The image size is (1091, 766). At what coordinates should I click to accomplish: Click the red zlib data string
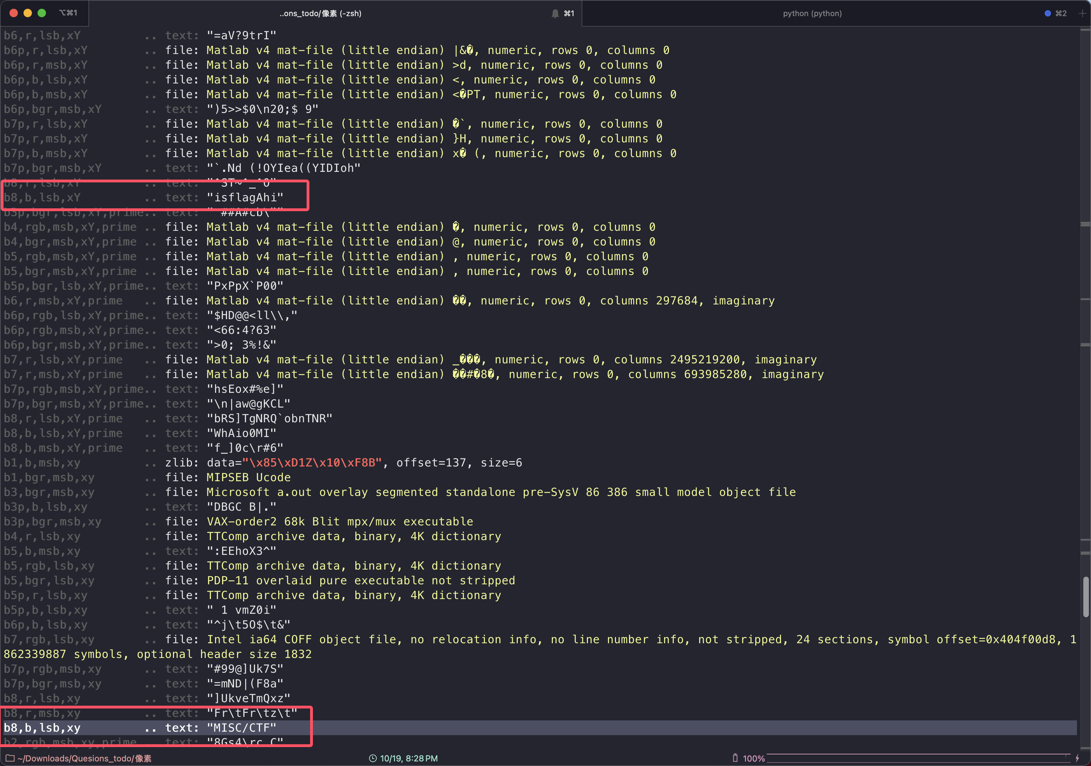point(312,462)
